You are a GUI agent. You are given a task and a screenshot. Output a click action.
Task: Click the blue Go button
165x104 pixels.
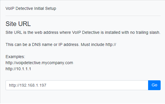coord(154,85)
